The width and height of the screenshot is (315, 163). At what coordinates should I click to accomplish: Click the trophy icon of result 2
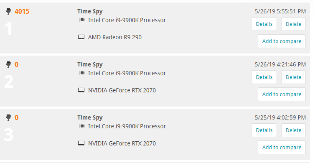(x=8, y=64)
